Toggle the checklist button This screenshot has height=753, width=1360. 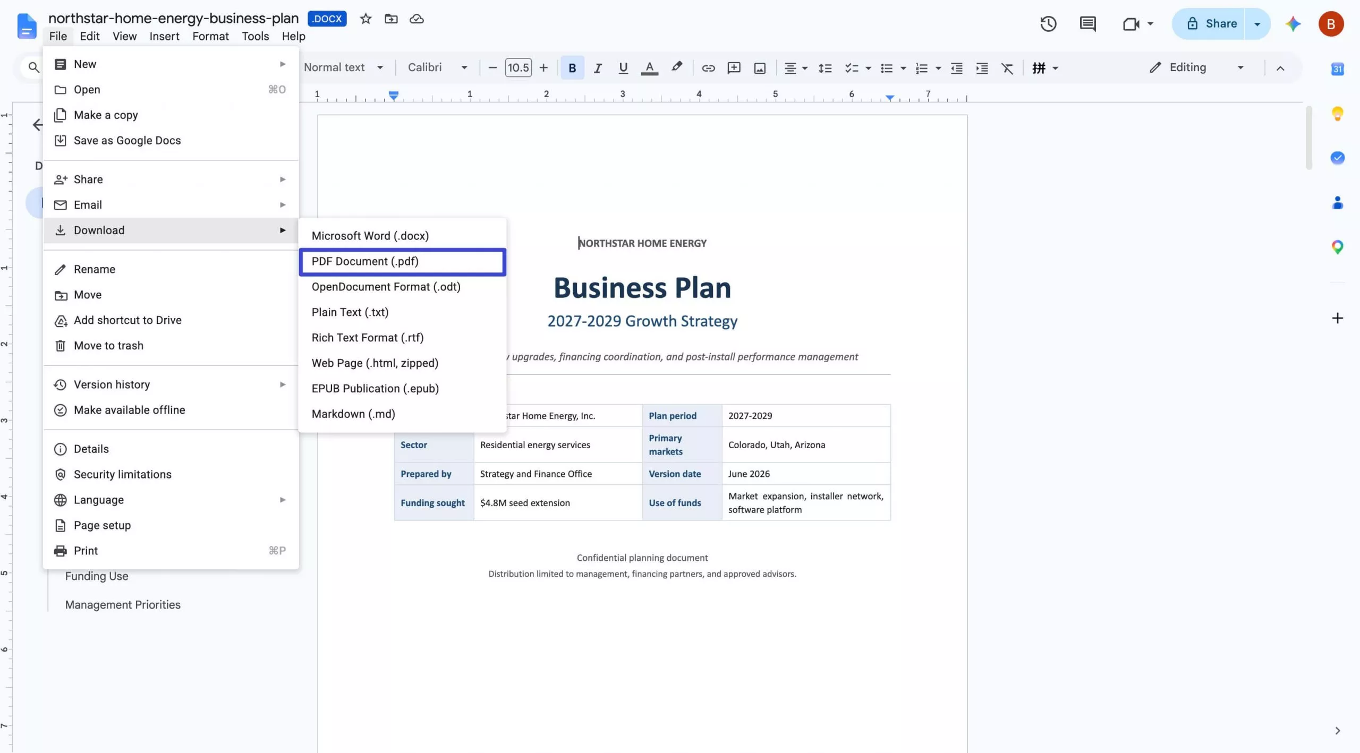coord(852,68)
